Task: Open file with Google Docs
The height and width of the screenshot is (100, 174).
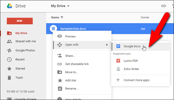Action: (141, 46)
